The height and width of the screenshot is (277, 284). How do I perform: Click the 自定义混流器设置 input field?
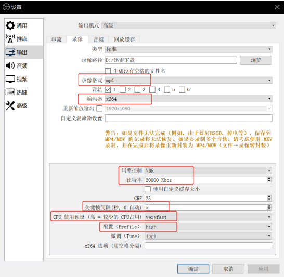click(188, 118)
